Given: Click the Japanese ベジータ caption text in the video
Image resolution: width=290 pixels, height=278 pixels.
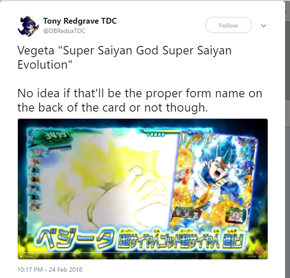Looking at the screenshot, I should [74, 238].
